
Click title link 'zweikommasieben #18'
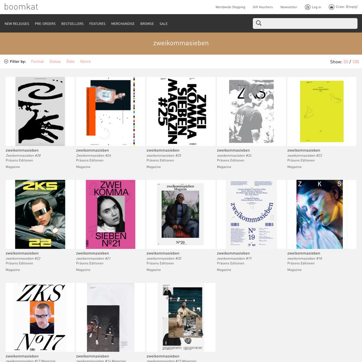305,258
